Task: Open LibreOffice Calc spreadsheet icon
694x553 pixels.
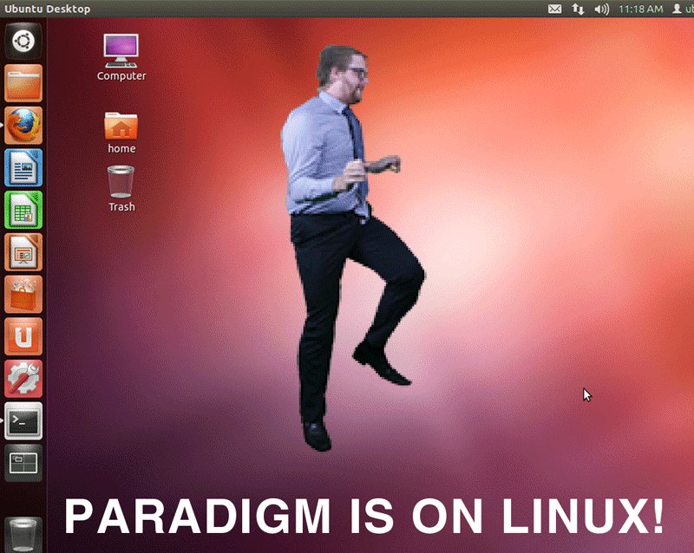Action: (x=23, y=210)
